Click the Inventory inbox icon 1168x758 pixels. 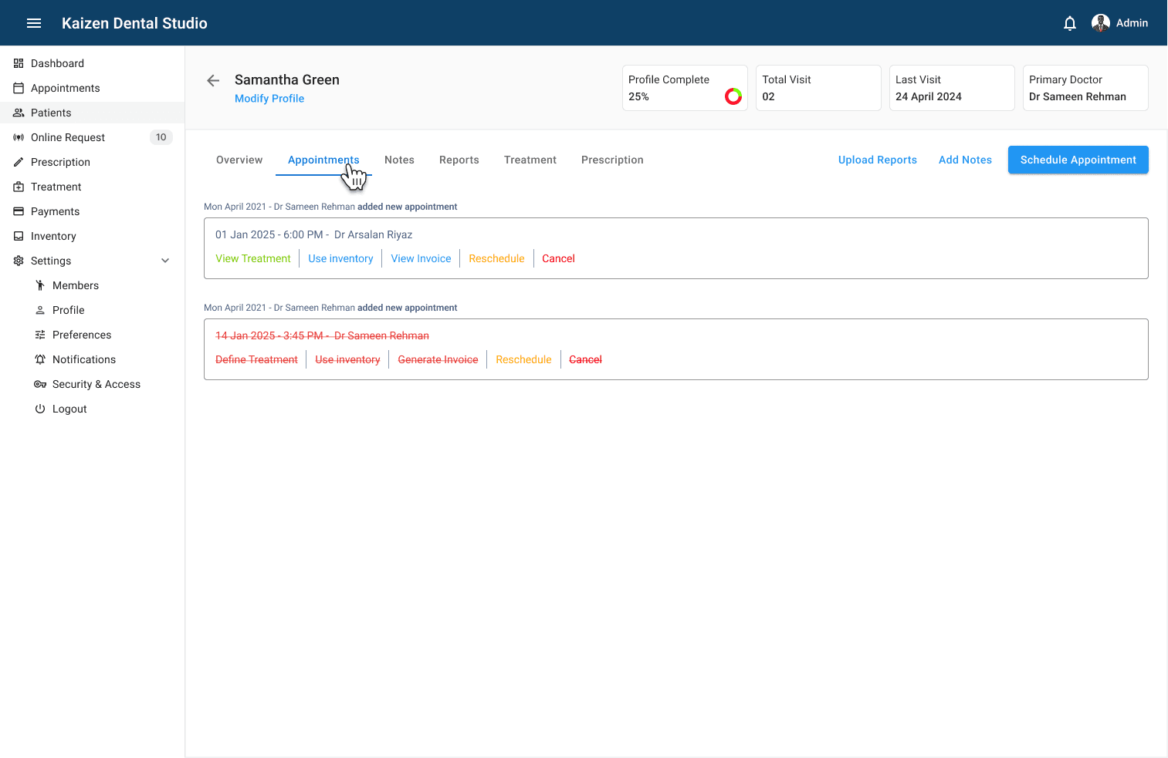pos(19,236)
